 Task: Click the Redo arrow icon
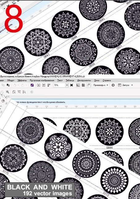click(23, 85)
